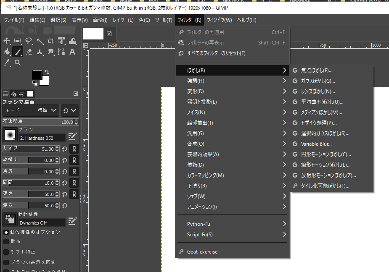Switch to the Eraser tool

tap(29, 52)
